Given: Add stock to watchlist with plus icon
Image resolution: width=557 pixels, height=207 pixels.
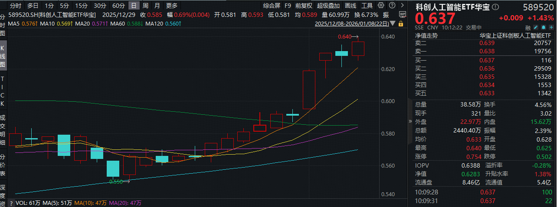Looking at the screenshot, I should pyautogui.click(x=552, y=27).
